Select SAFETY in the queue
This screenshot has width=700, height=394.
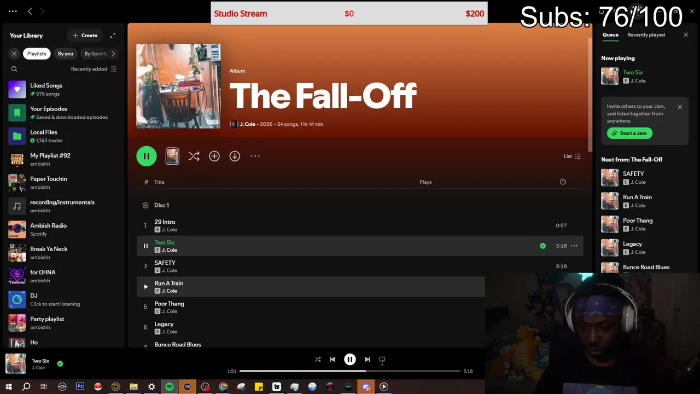pyautogui.click(x=645, y=178)
